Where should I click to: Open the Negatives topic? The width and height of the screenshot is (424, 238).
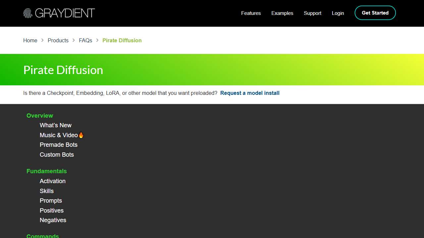[53, 220]
